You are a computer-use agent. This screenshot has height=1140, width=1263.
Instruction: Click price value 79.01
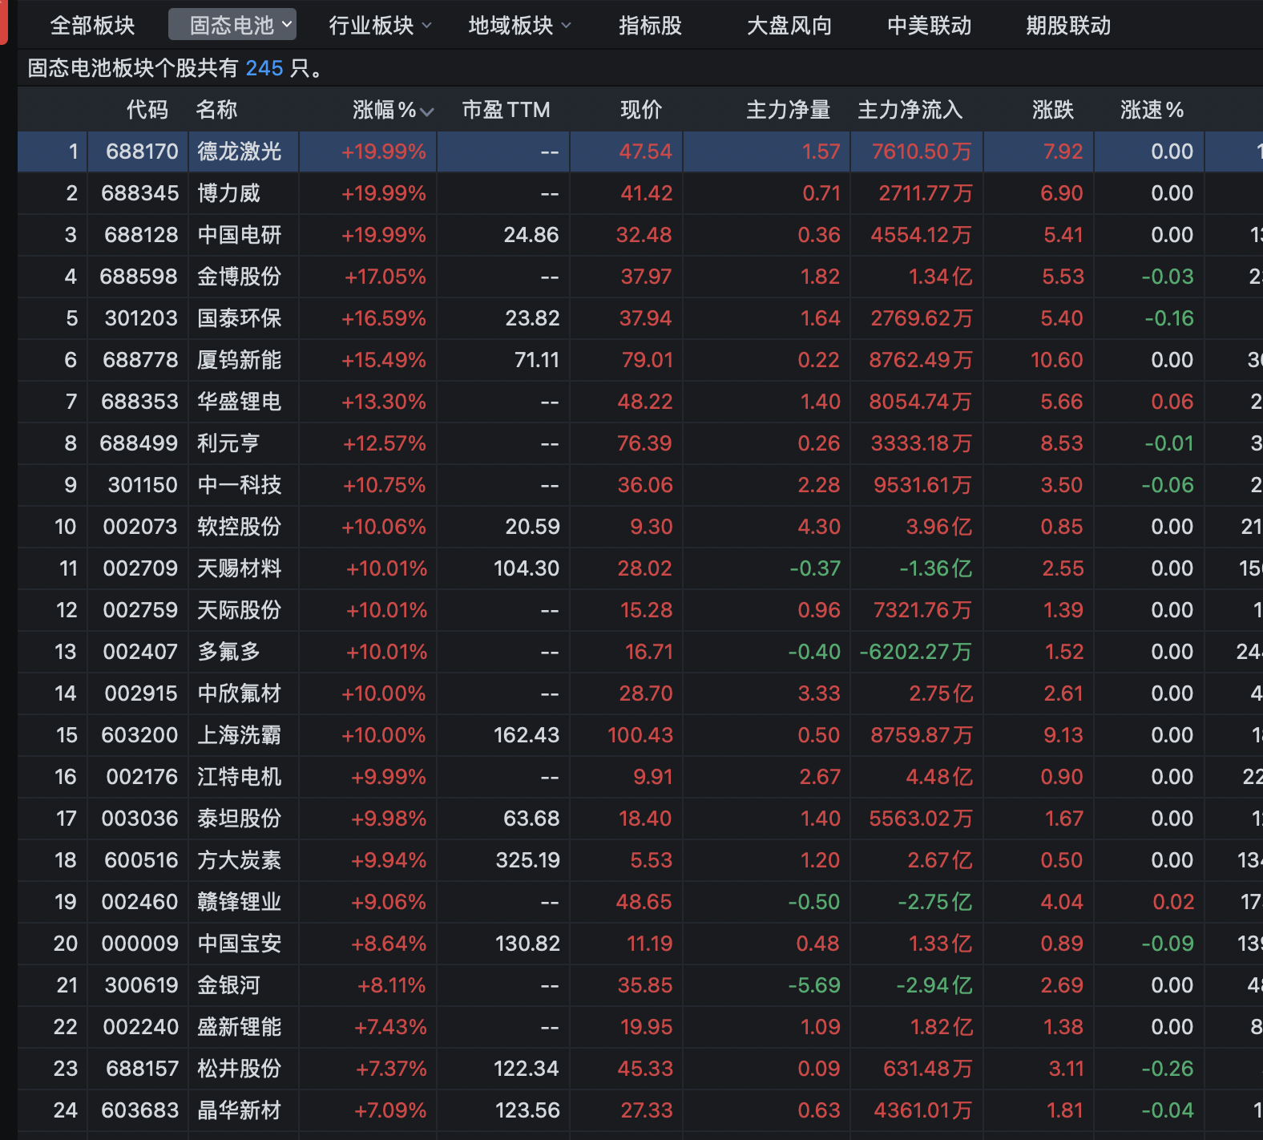[x=648, y=360]
